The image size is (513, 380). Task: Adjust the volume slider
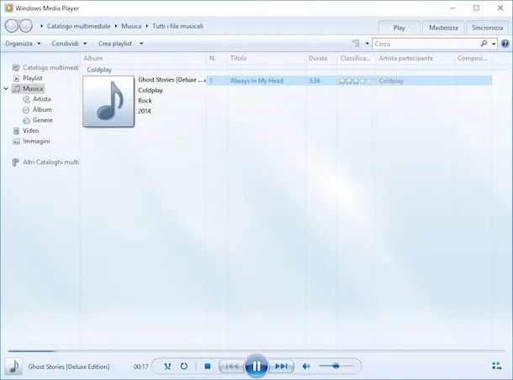pos(336,366)
